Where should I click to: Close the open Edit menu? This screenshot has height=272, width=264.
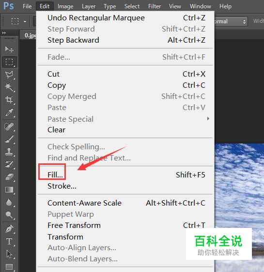point(45,6)
